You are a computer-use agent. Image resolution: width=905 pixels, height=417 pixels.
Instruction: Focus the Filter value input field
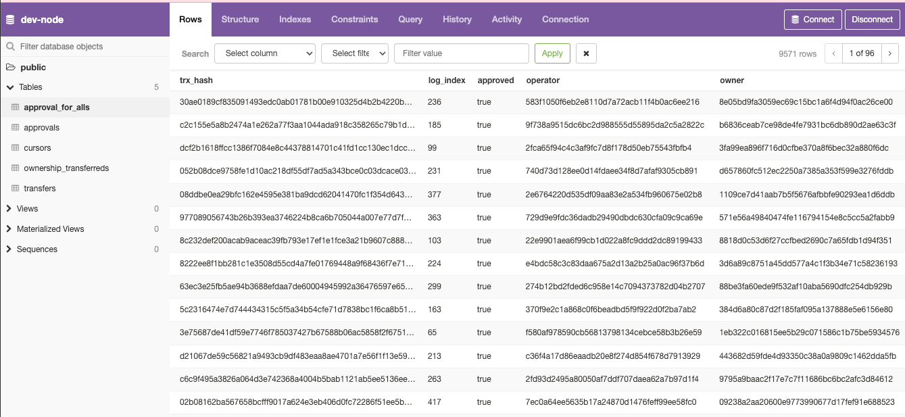coord(461,53)
